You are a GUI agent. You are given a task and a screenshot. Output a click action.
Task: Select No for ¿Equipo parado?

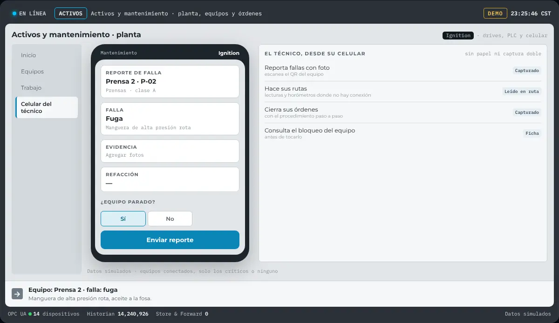170,218
